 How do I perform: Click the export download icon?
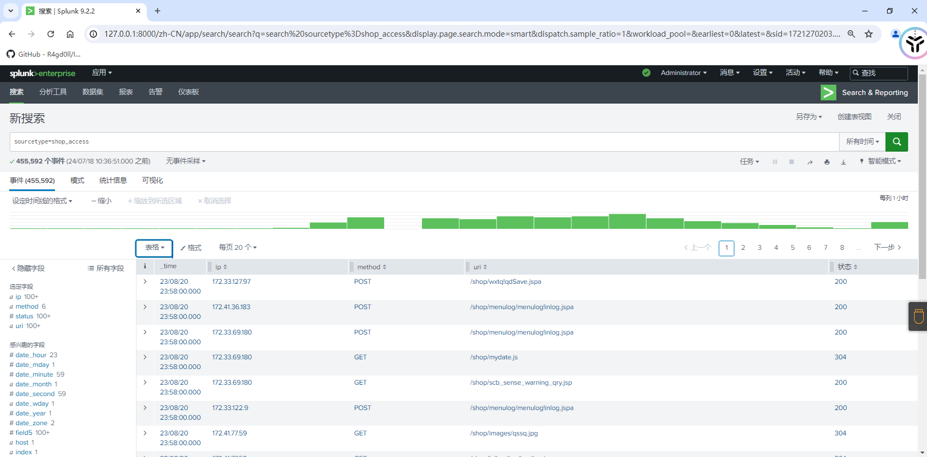pyautogui.click(x=843, y=162)
